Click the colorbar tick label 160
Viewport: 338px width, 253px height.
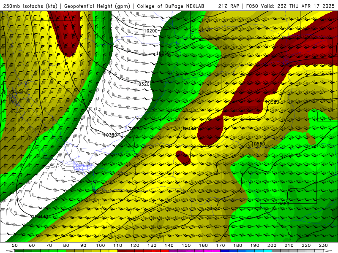203,245
